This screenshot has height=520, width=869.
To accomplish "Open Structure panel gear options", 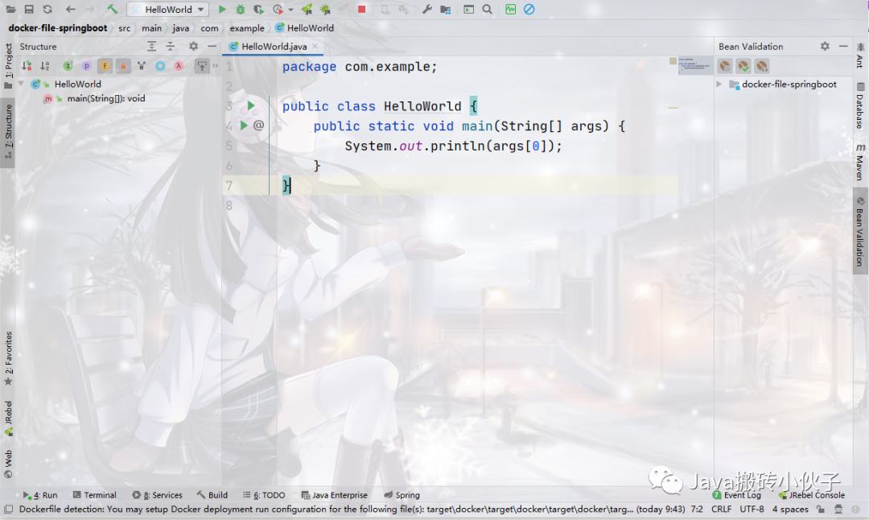I will pos(193,46).
